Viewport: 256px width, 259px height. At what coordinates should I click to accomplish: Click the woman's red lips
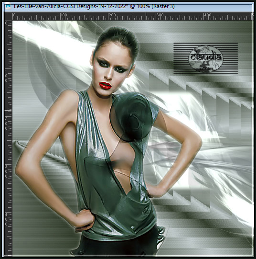(105, 86)
